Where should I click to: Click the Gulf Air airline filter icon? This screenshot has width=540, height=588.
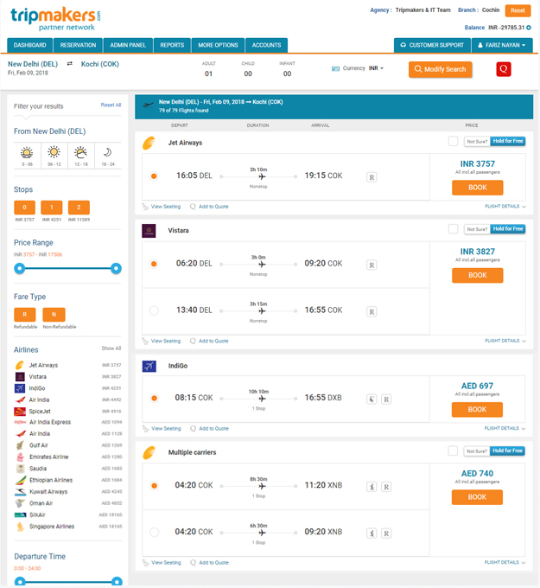click(x=20, y=445)
